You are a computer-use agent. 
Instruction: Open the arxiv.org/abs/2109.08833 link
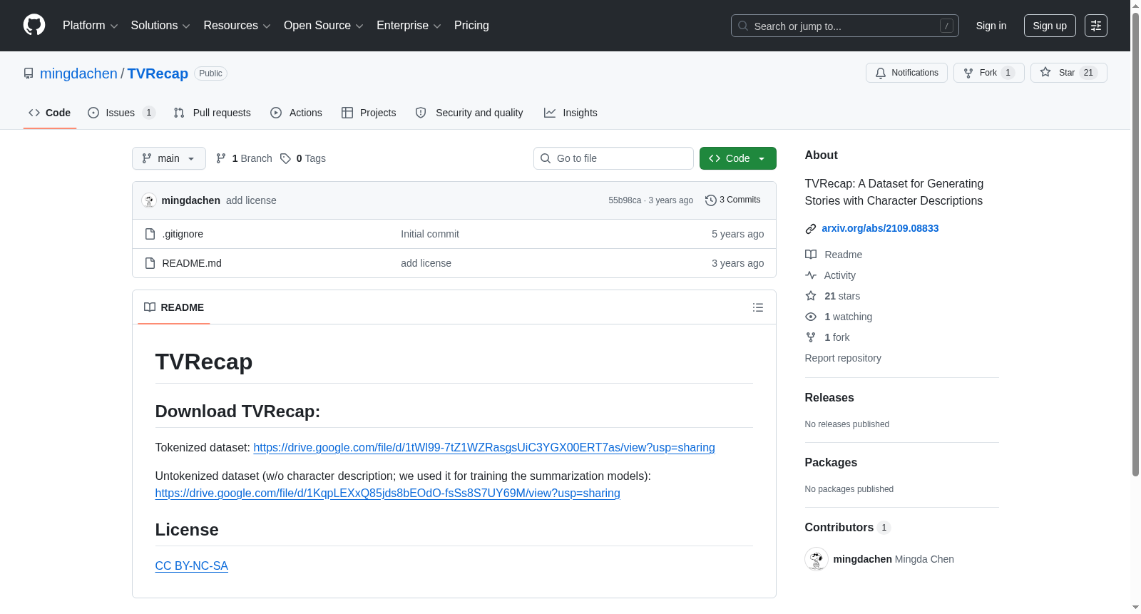(880, 229)
